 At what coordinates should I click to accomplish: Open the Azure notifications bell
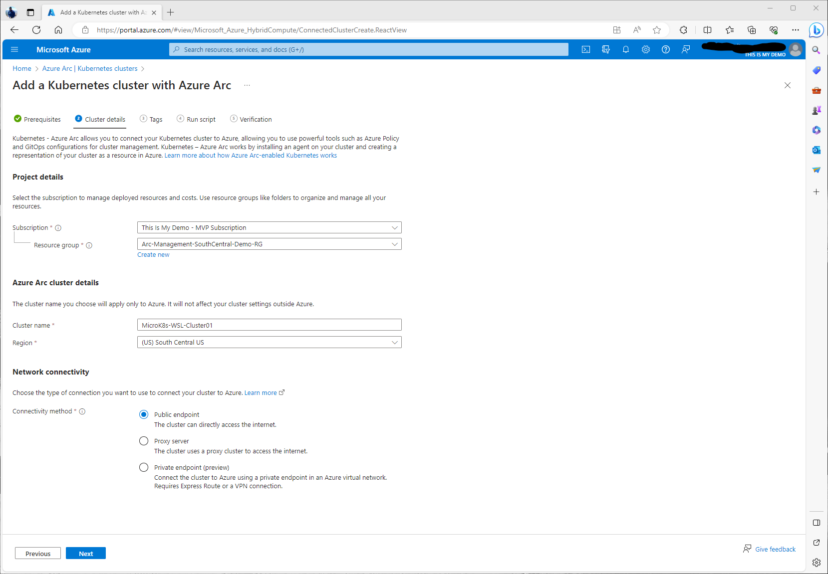[x=625, y=49]
